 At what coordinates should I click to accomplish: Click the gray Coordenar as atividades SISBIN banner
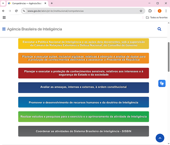[x=83, y=131]
